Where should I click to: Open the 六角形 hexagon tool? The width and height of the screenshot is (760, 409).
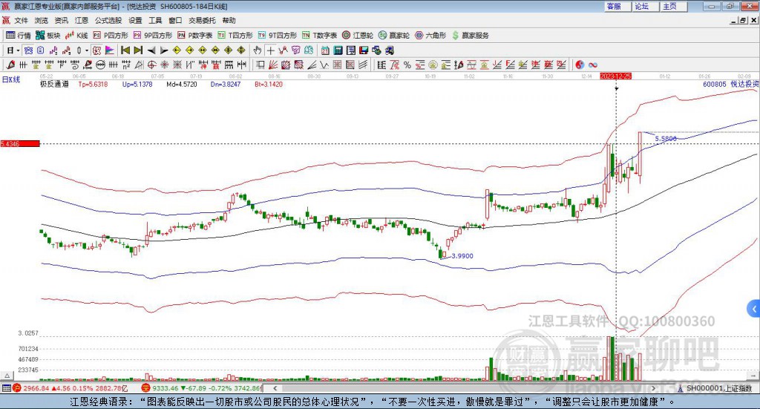430,36
